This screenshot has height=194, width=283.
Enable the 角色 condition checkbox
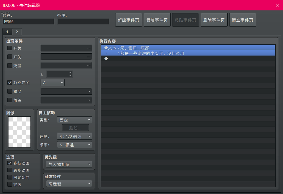coord(10,100)
